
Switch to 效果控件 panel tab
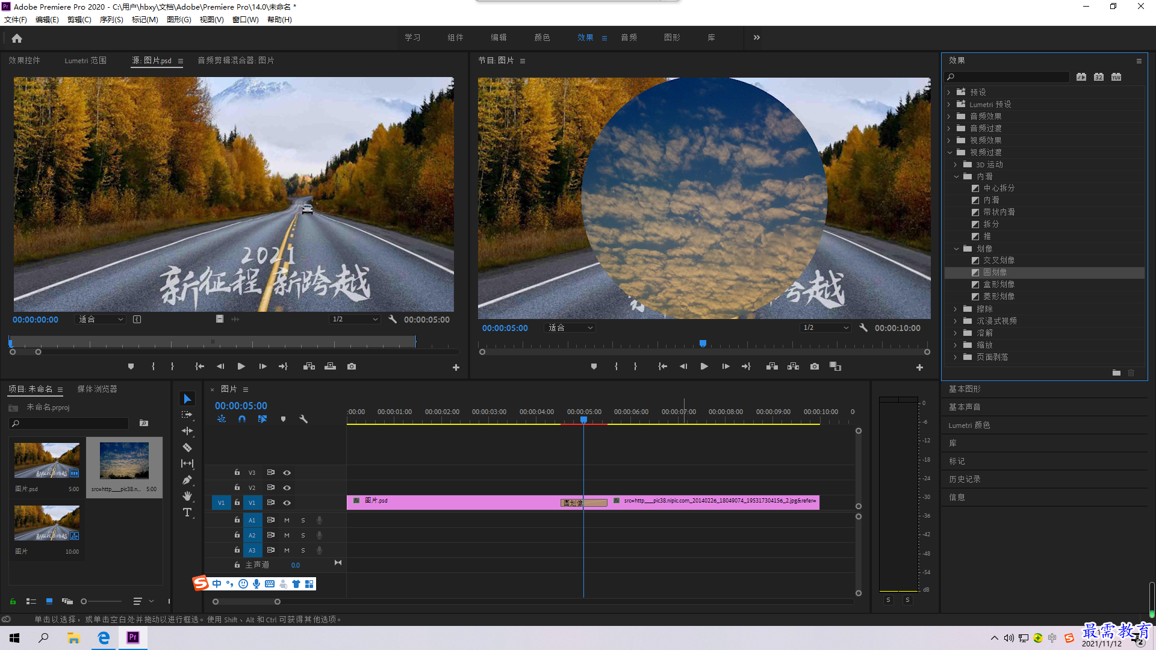(x=24, y=61)
